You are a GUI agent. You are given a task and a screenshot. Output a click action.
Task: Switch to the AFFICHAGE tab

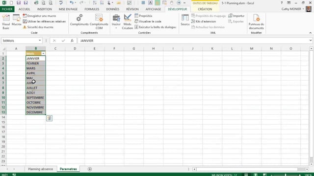coord(153,9)
